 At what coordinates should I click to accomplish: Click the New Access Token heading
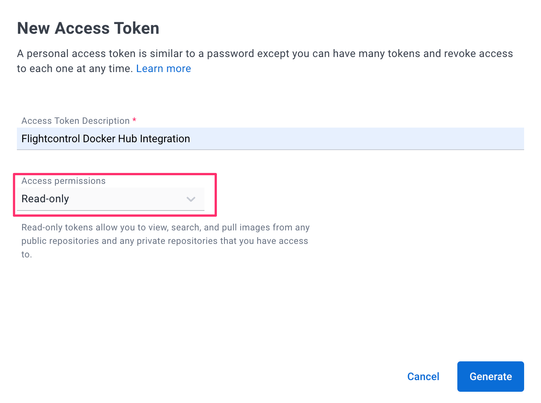88,28
